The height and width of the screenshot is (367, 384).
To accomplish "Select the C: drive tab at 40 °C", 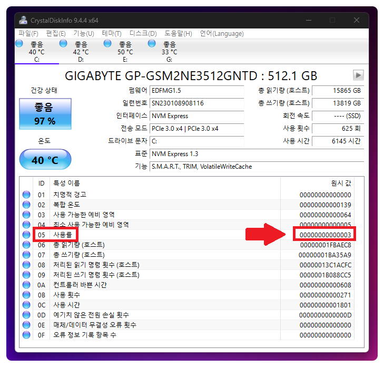I will coord(37,52).
